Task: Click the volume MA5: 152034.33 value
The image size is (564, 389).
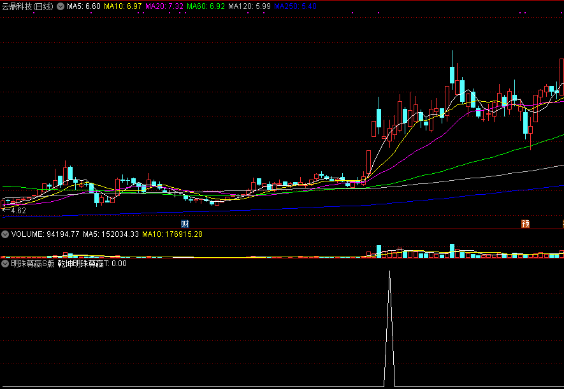Action: tap(111, 234)
